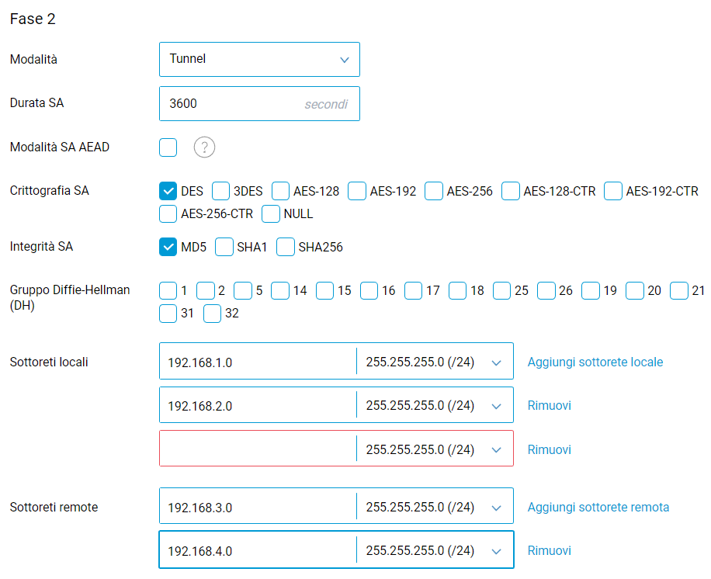Check Diffie-Hellman group 14

tap(280, 290)
